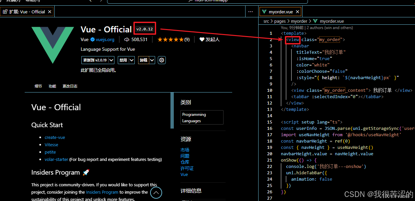This screenshot has width=415, height=201.
Task: Switch to the 功能 tab
Action: point(52,86)
